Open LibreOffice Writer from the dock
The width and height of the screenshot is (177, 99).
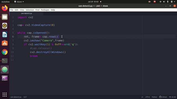[x=5, y=34]
